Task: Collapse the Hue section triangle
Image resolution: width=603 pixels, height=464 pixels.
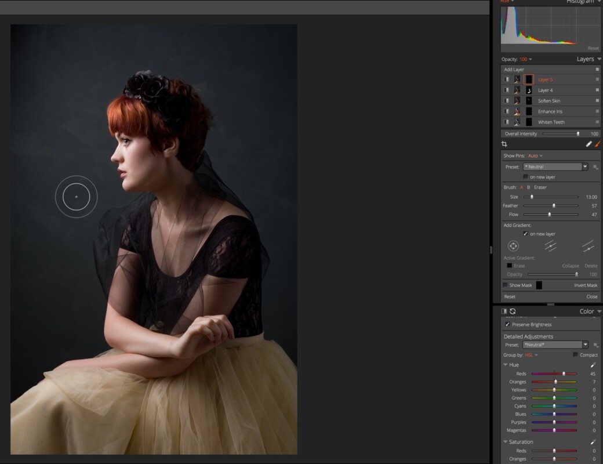Action: coord(505,365)
